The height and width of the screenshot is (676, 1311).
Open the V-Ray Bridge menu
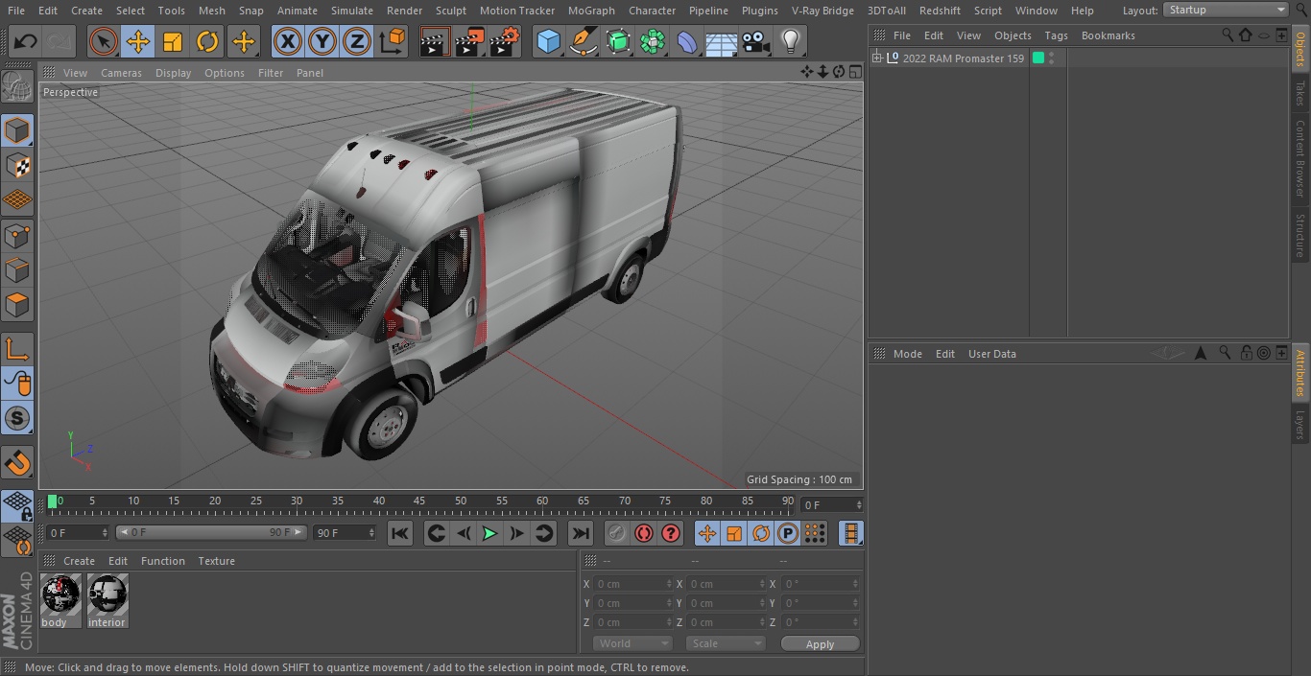click(822, 11)
